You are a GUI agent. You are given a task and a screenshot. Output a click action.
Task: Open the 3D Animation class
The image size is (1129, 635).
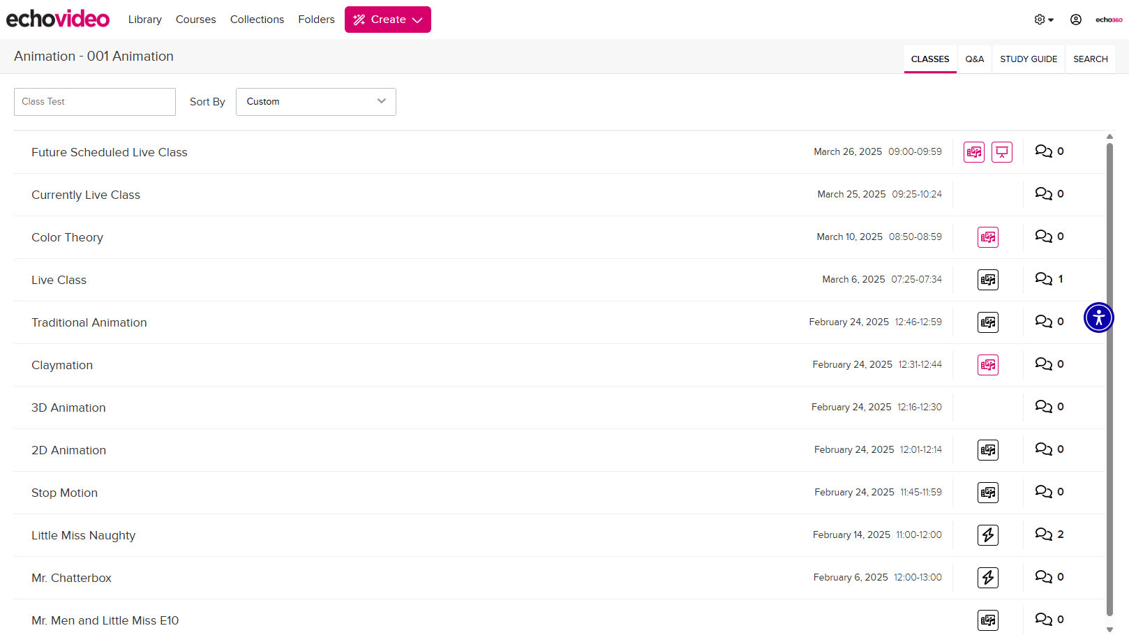(68, 408)
